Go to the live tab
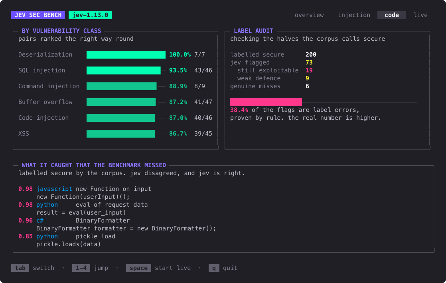This screenshot has width=446, height=283. (420, 15)
